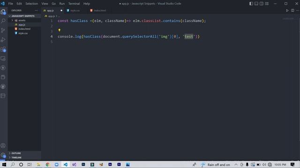Click the 'test' string on line 4
Viewport: 300px width, 168px height.
(189, 36)
